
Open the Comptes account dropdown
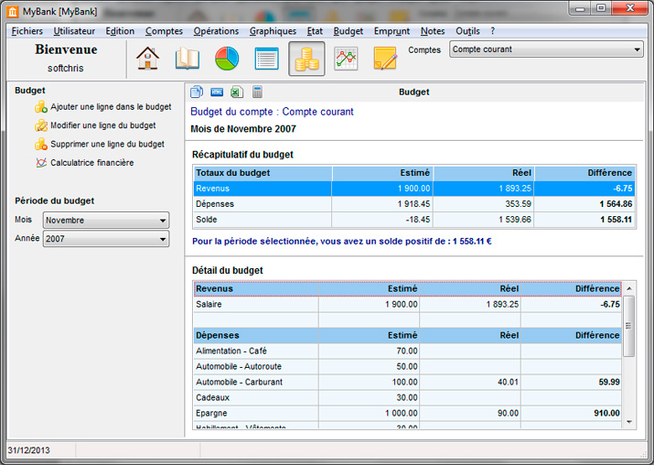pyautogui.click(x=546, y=49)
